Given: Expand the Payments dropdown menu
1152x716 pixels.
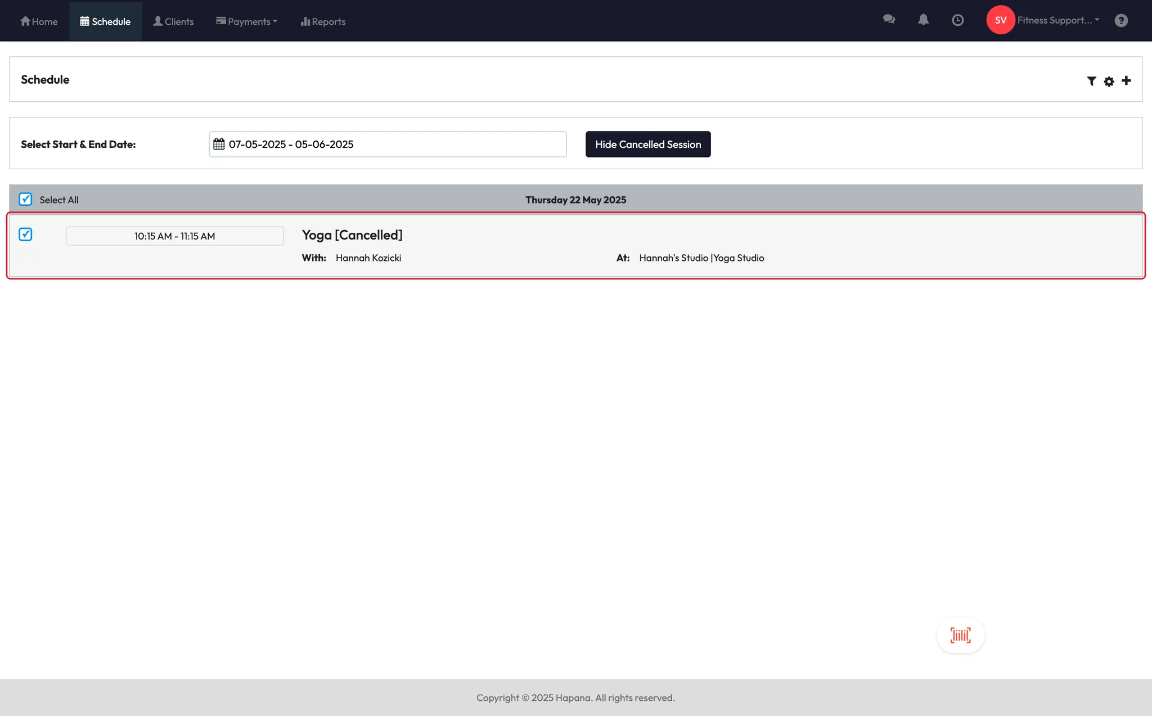Looking at the screenshot, I should pyautogui.click(x=246, y=21).
